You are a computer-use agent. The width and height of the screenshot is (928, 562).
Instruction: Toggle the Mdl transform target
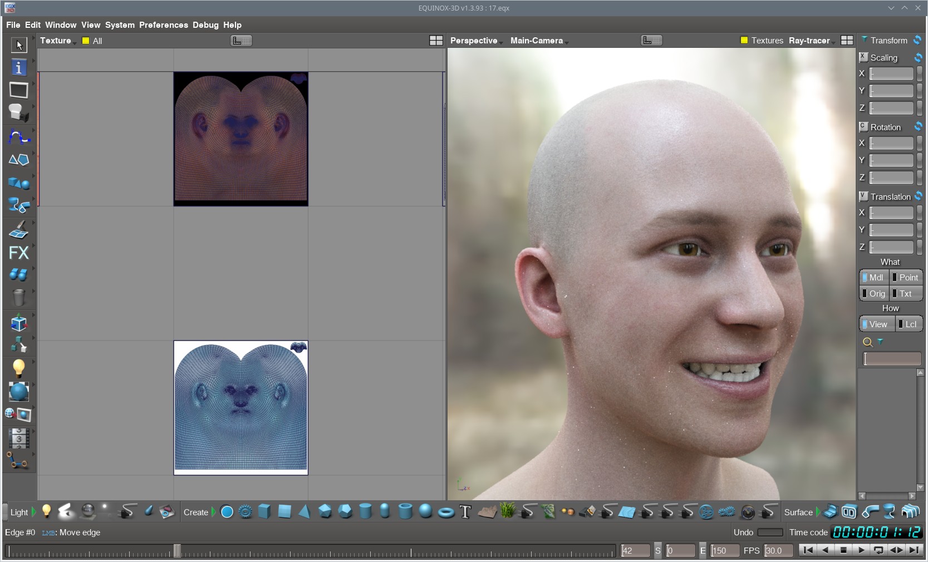pos(874,277)
